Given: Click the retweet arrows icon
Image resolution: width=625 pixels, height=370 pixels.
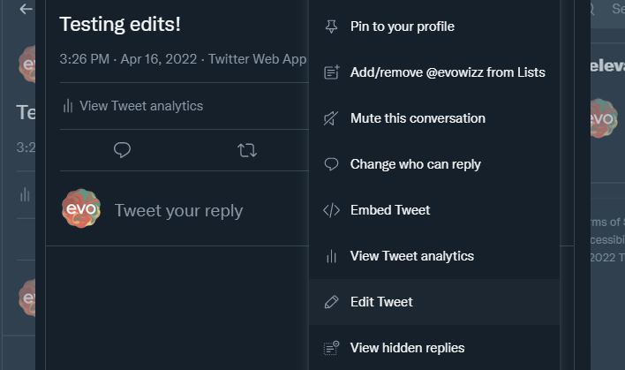Looking at the screenshot, I should (247, 150).
